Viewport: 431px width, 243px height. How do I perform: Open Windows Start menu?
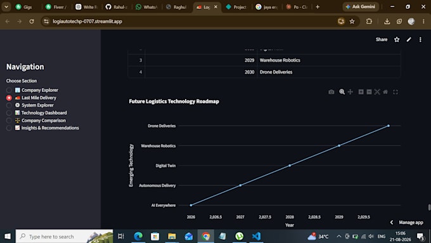click(x=8, y=236)
